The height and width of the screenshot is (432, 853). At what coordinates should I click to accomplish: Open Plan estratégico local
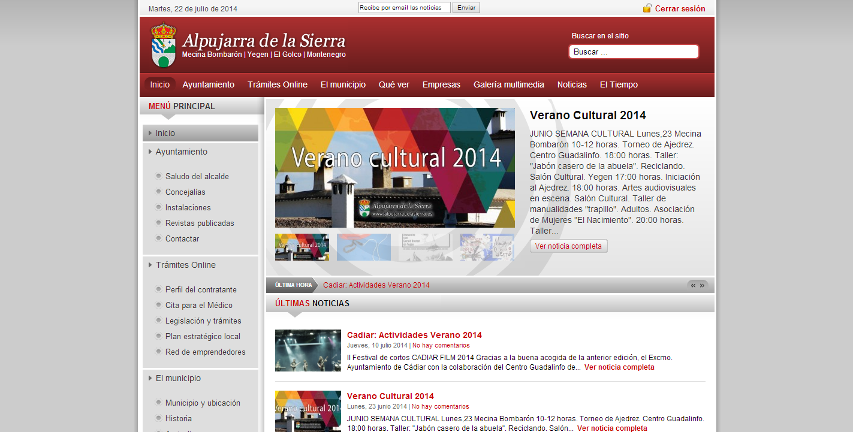point(203,336)
